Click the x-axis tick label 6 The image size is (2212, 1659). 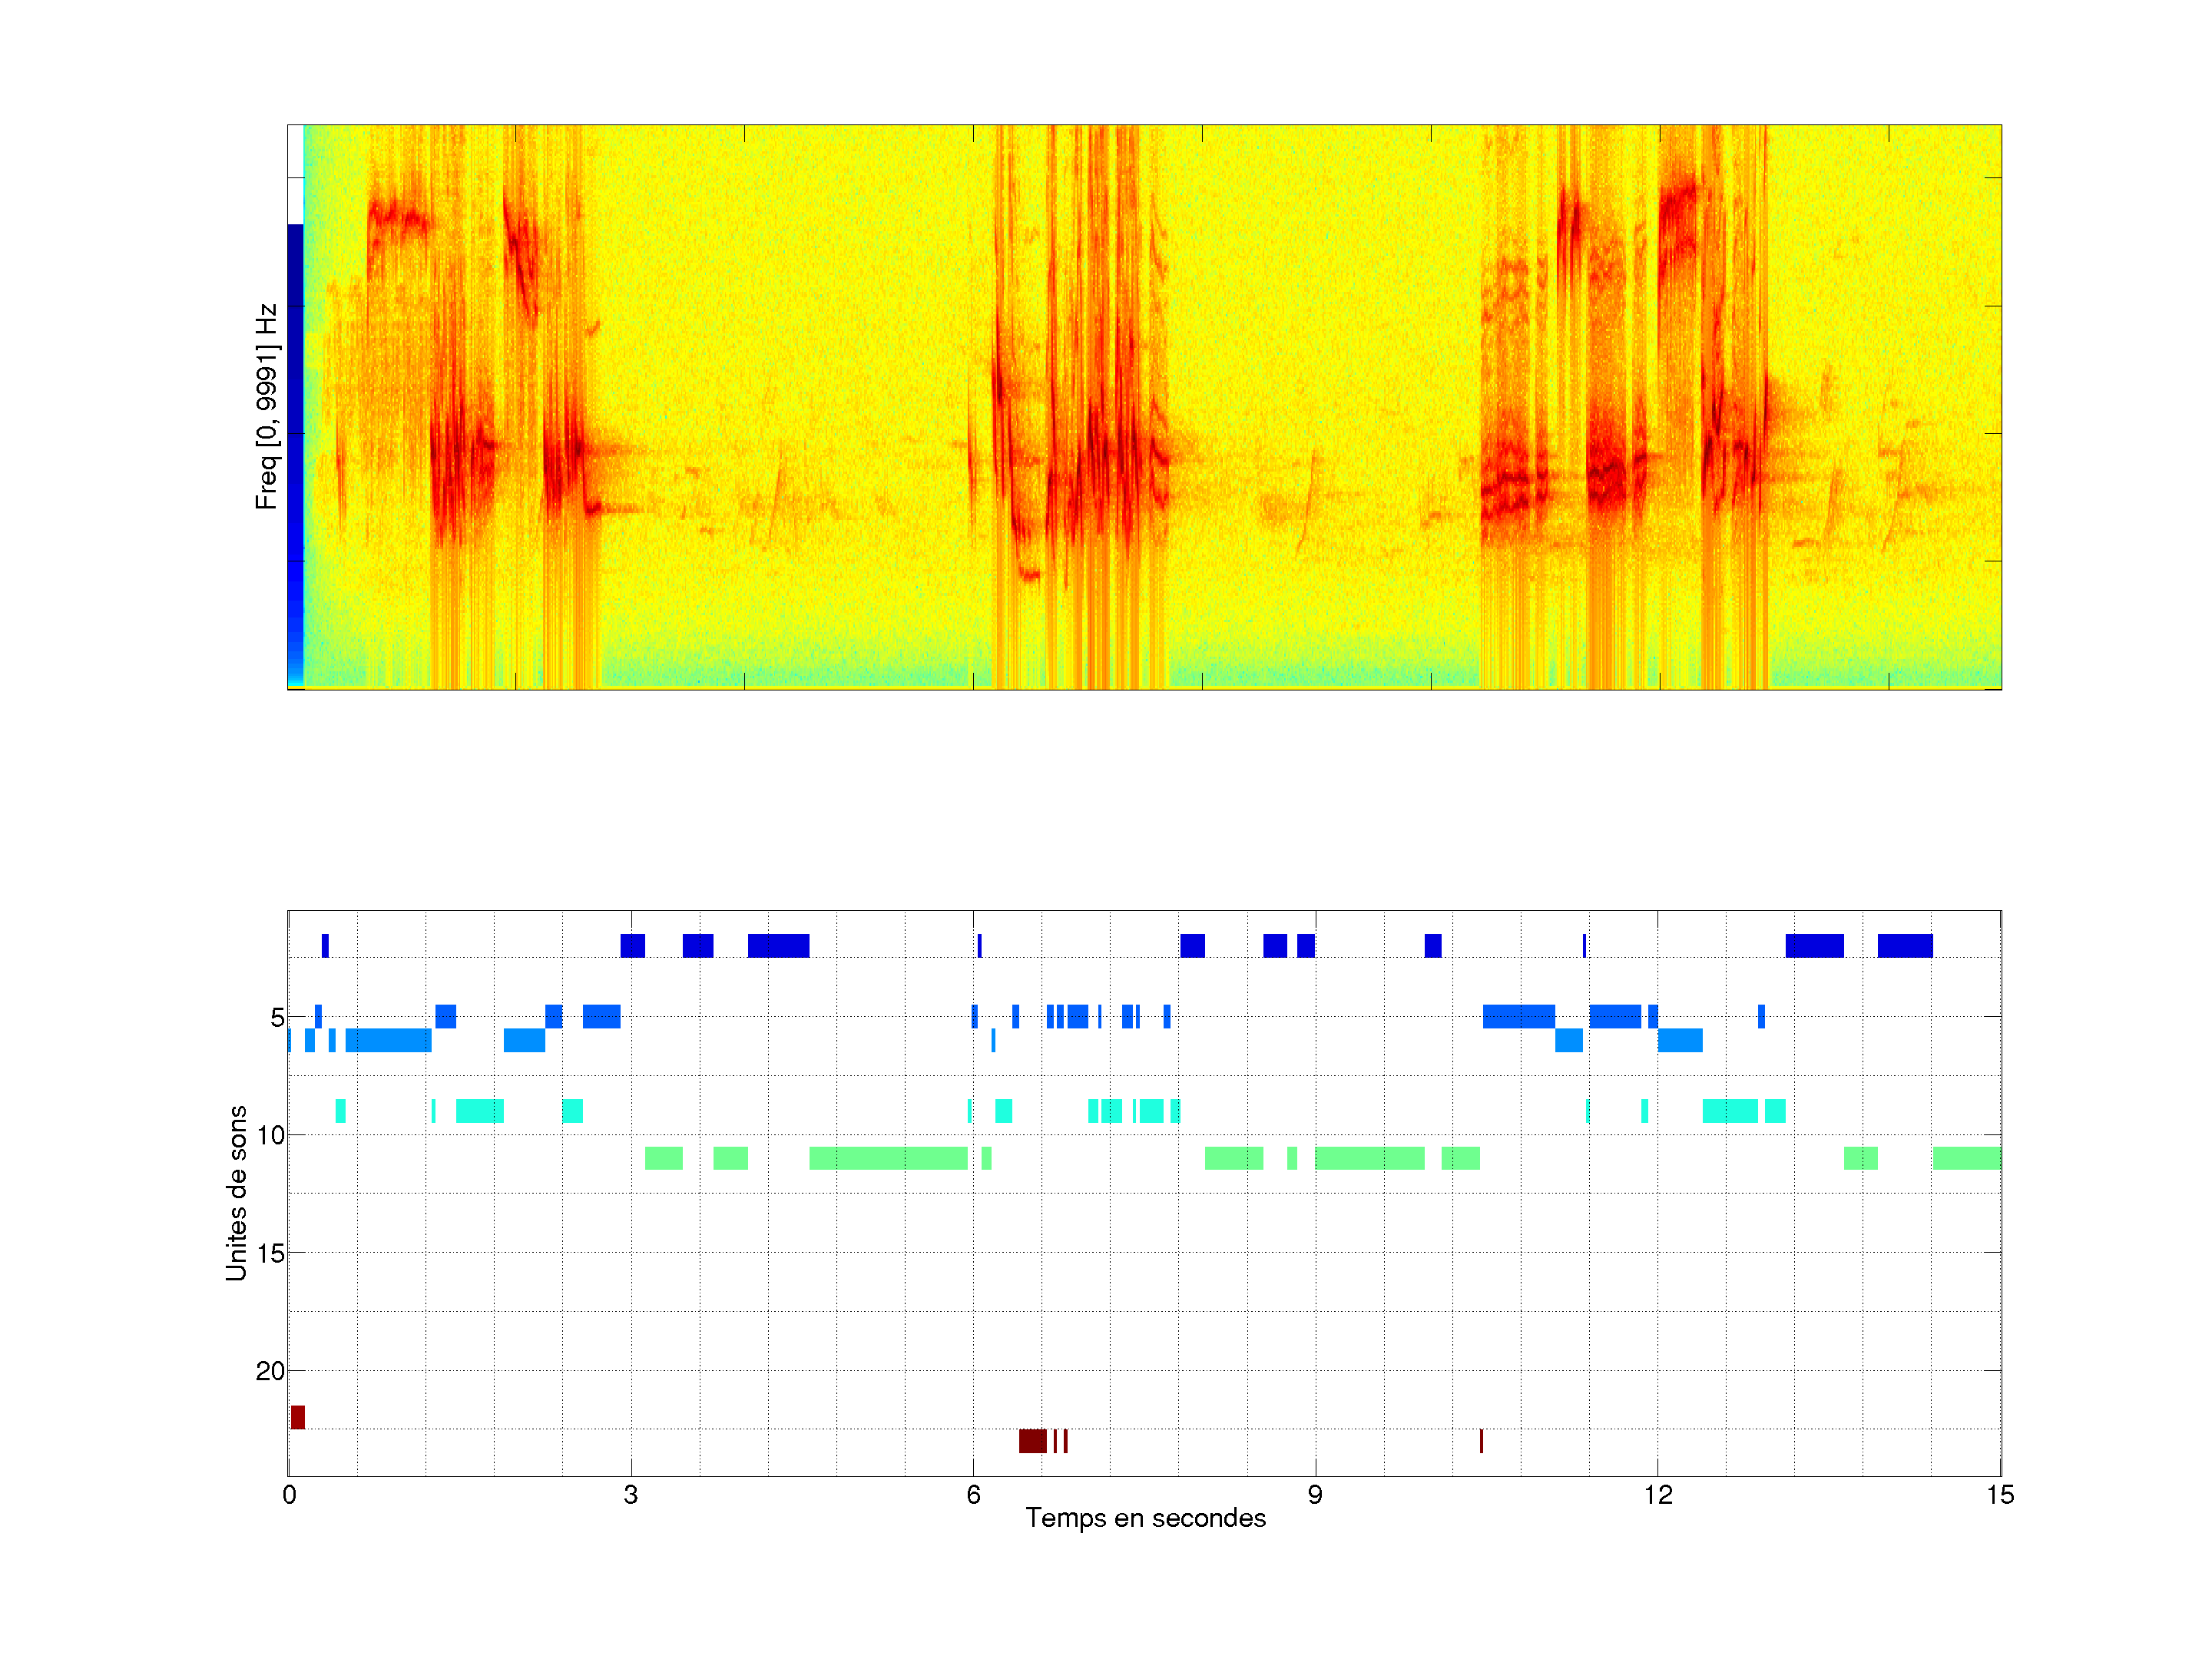pos(973,1495)
